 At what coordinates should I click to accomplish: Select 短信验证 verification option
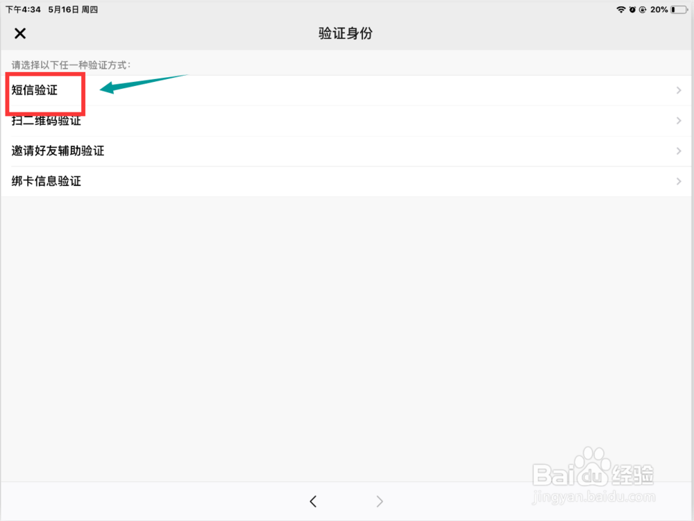coord(346,90)
